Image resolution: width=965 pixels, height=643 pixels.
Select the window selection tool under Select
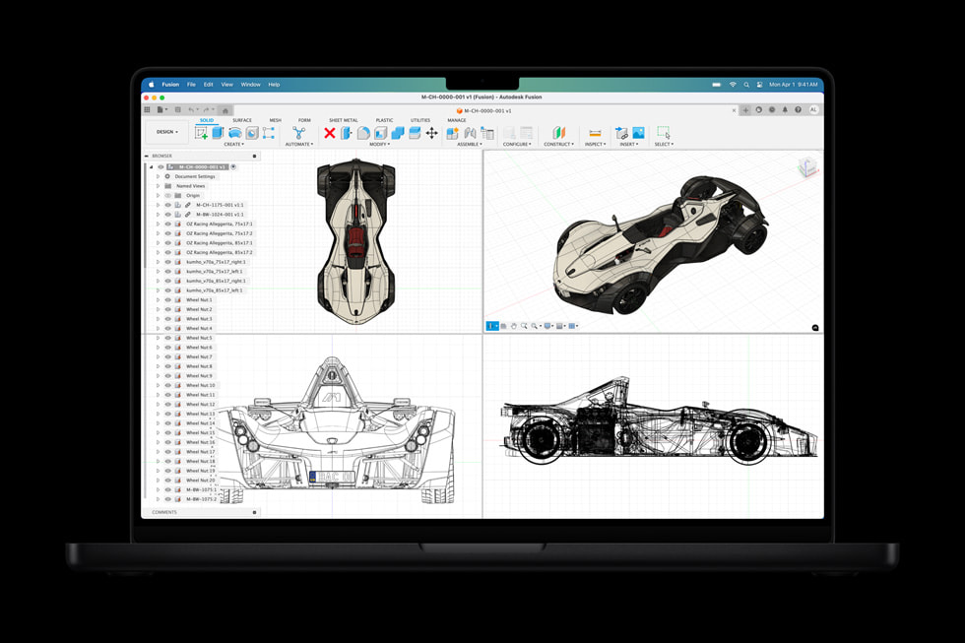tap(664, 133)
